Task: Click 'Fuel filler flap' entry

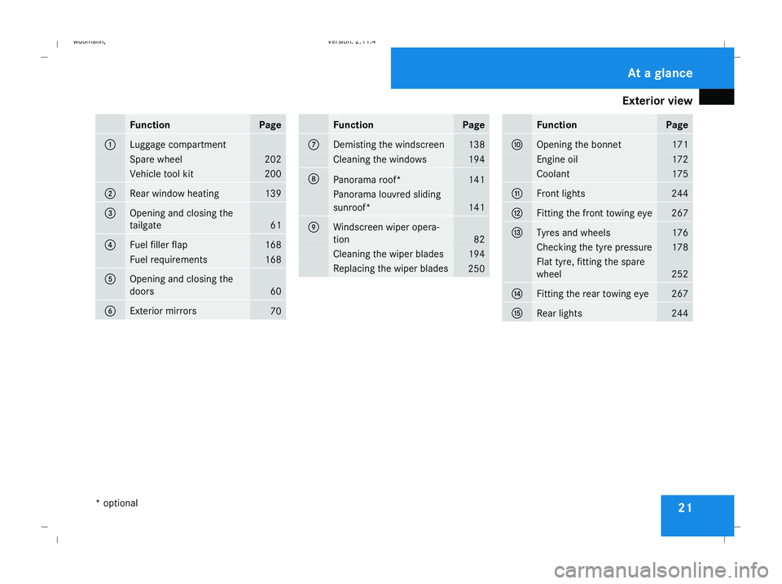Action: click(x=159, y=245)
